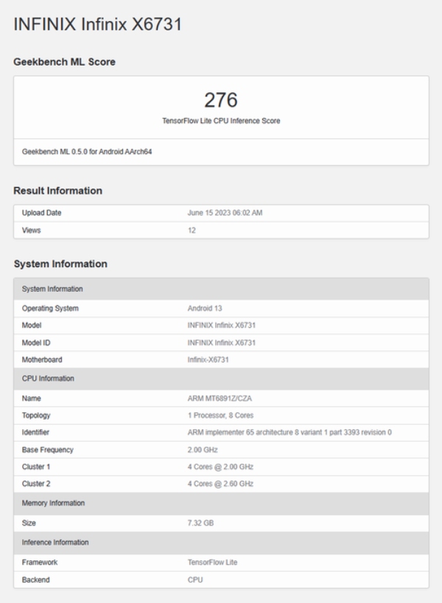Click INFINIX Infinix X6731 value in Model ID row
Image resolution: width=442 pixels, height=603 pixels.
pos(222,343)
